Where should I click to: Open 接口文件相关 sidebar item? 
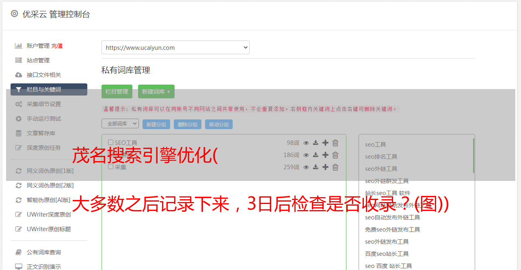point(44,75)
